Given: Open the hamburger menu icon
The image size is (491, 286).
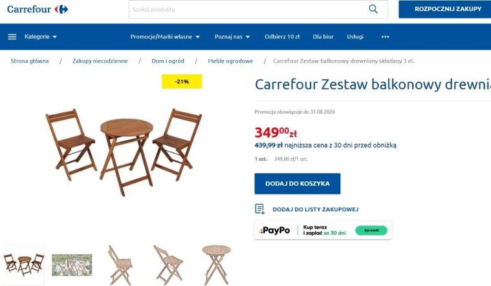Looking at the screenshot, I should click(12, 37).
